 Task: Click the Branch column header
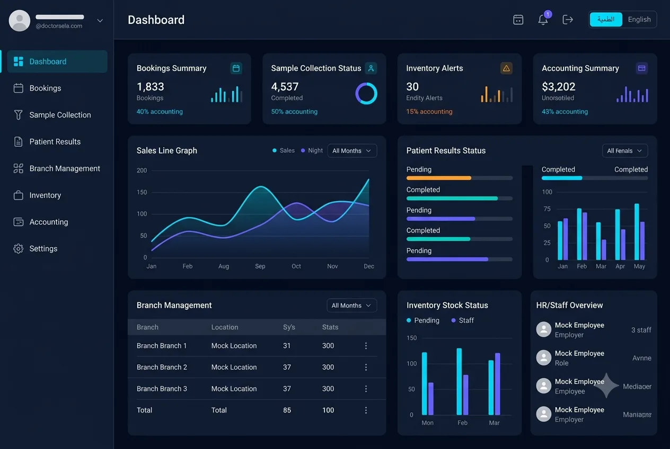pyautogui.click(x=147, y=327)
